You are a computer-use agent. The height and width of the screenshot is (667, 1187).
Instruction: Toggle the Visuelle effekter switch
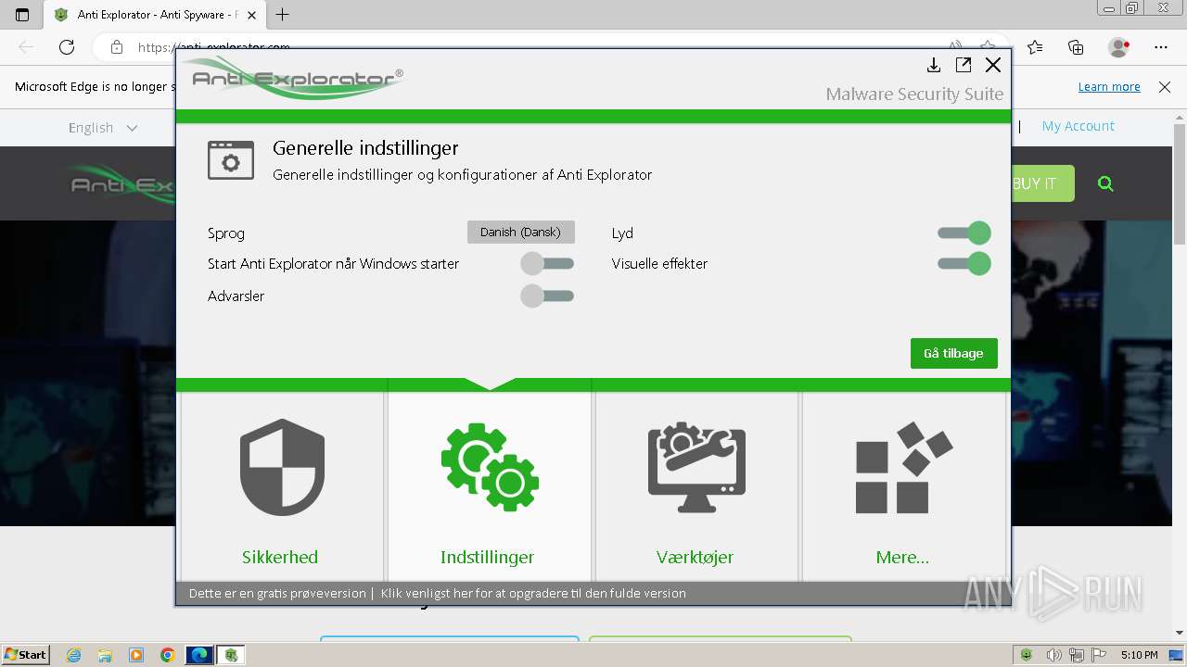964,264
